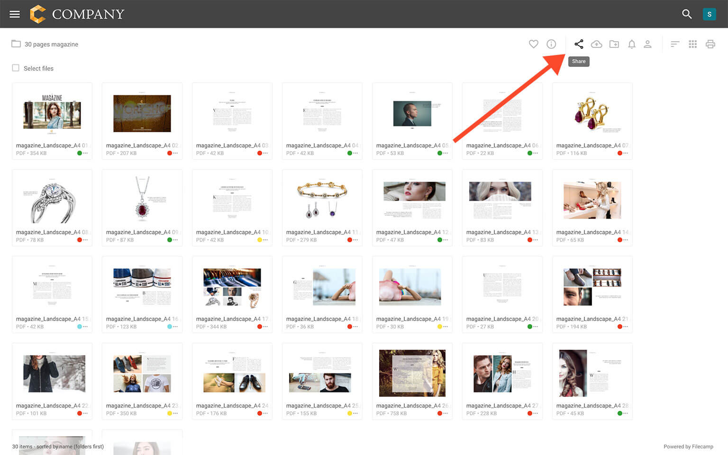Click the search magnifier icon
Image resolution: width=728 pixels, height=455 pixels.
click(687, 14)
